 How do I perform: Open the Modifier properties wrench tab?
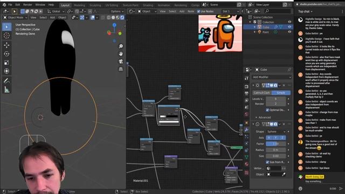click(246, 130)
